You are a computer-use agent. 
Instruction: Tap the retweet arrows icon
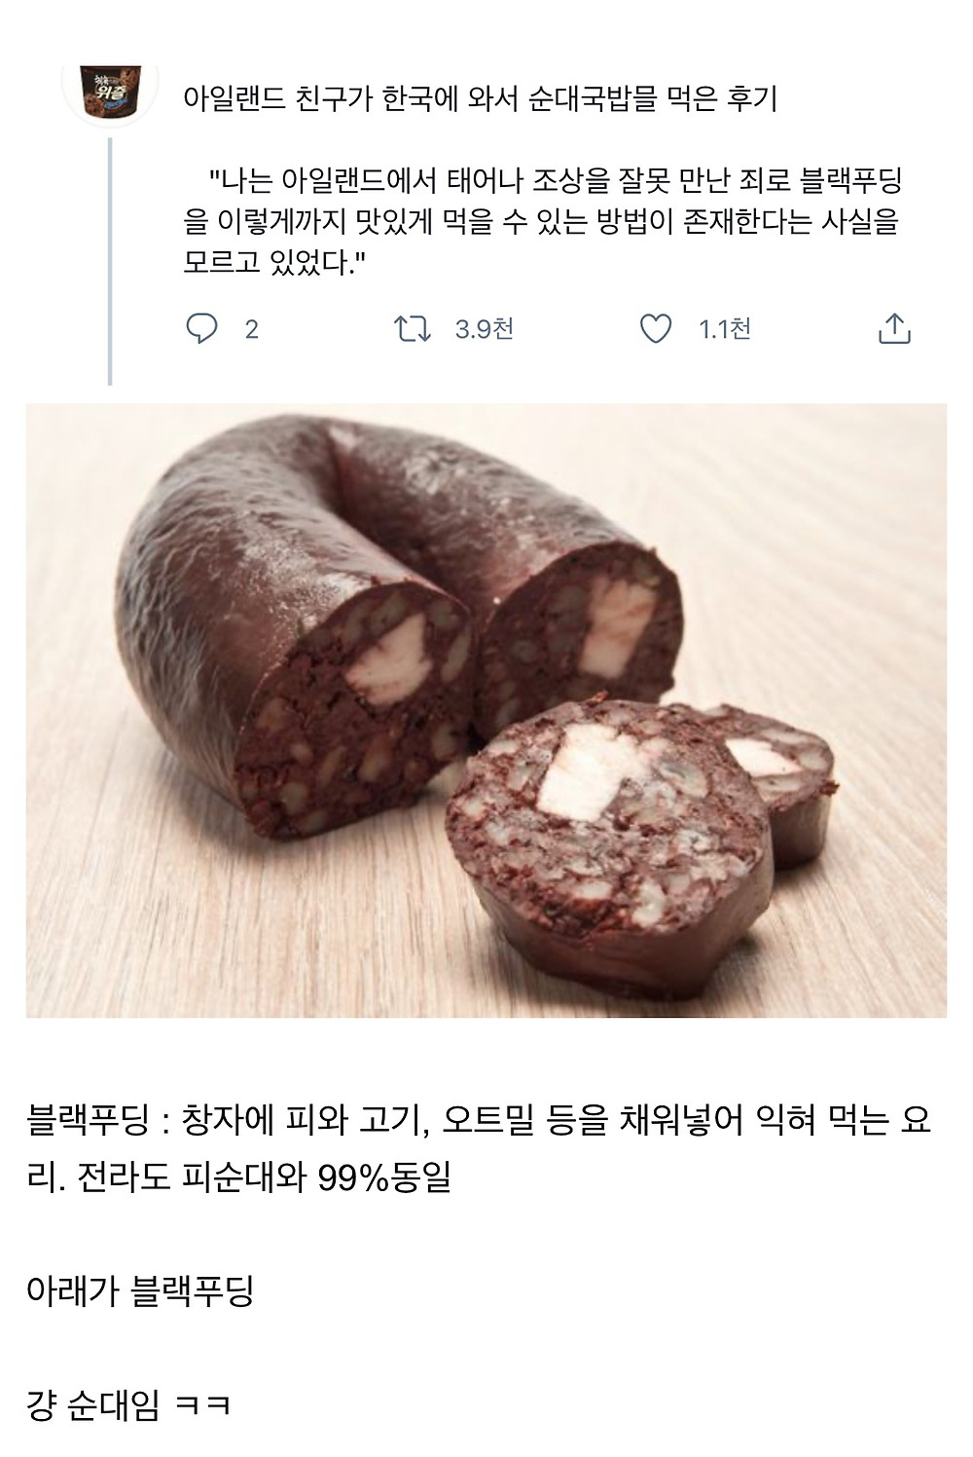(413, 329)
